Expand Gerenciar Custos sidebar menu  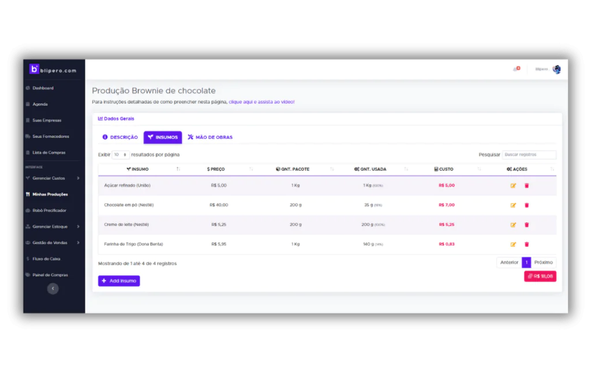point(53,178)
